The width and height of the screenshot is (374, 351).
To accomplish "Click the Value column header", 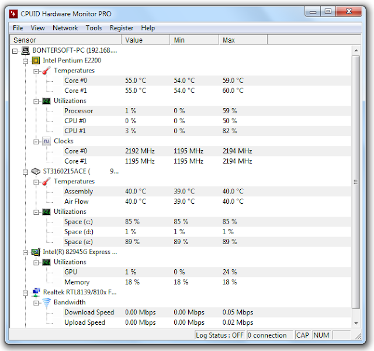I will [146, 40].
